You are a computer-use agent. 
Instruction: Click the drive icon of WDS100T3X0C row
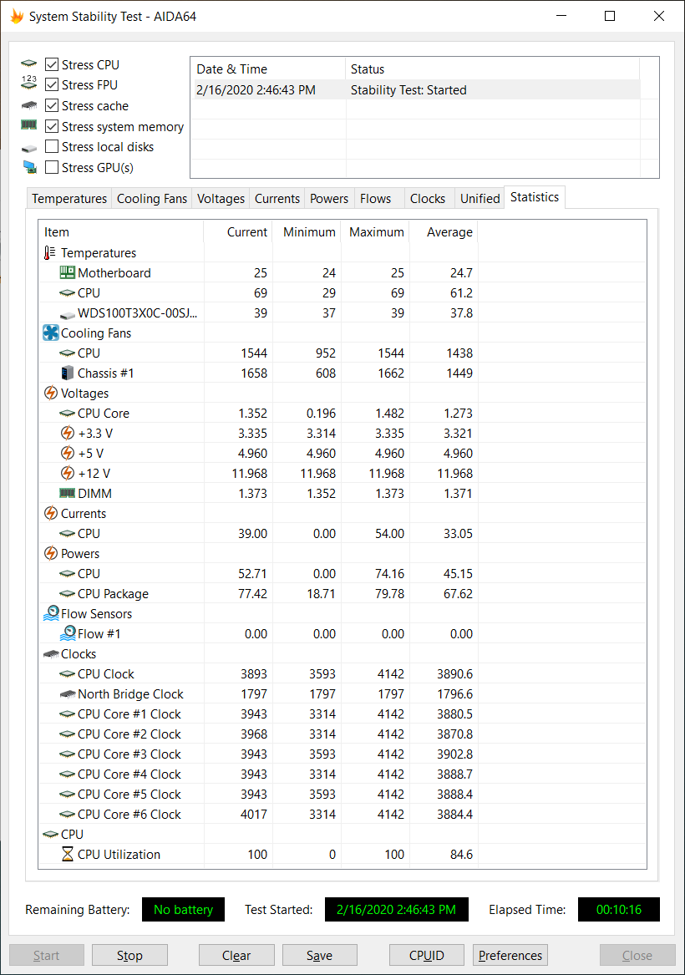(x=67, y=315)
